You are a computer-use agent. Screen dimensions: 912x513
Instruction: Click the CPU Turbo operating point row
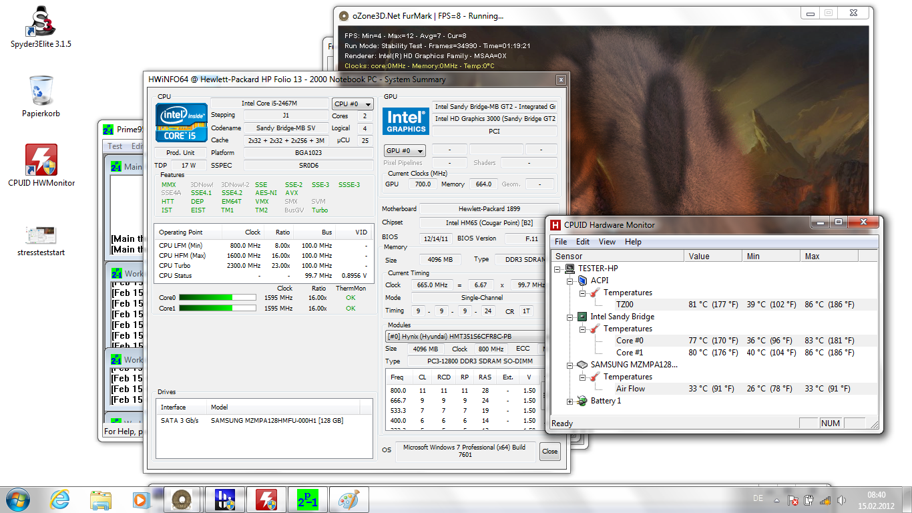(264, 265)
